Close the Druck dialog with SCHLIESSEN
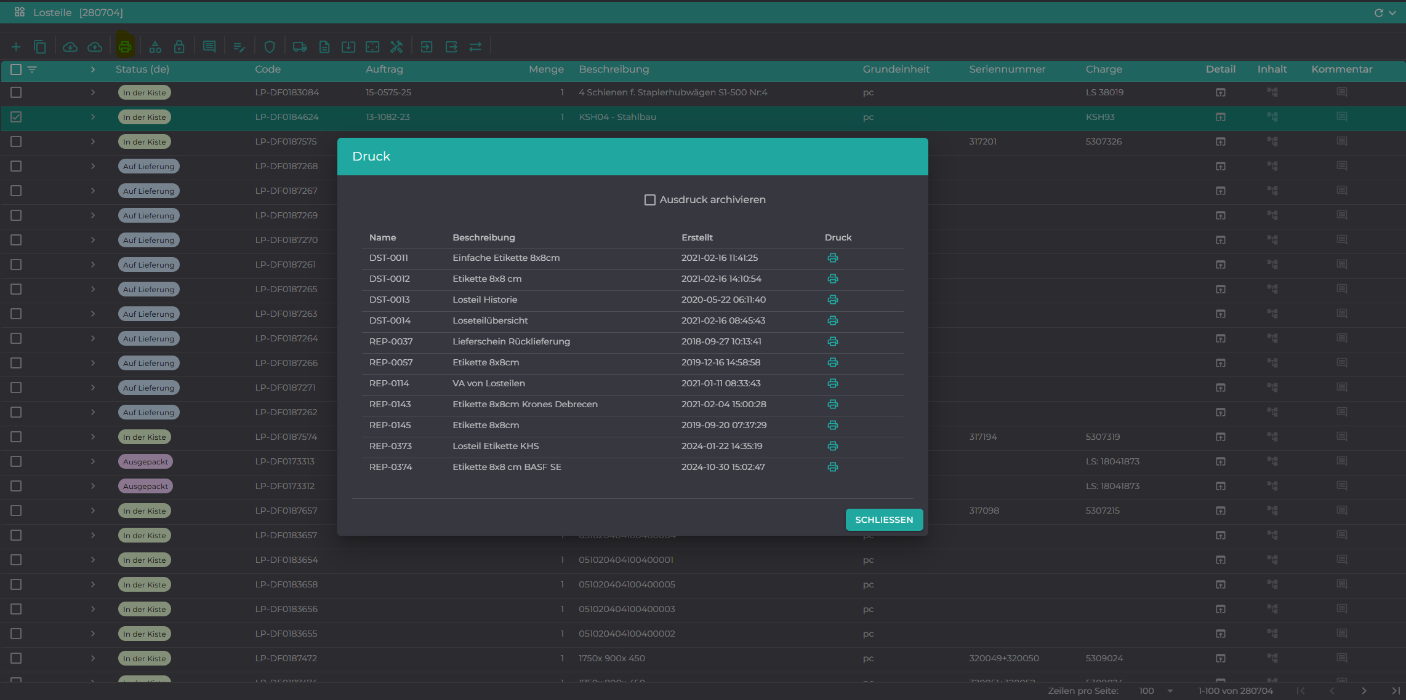Viewport: 1406px width, 700px height. pyautogui.click(x=884, y=520)
